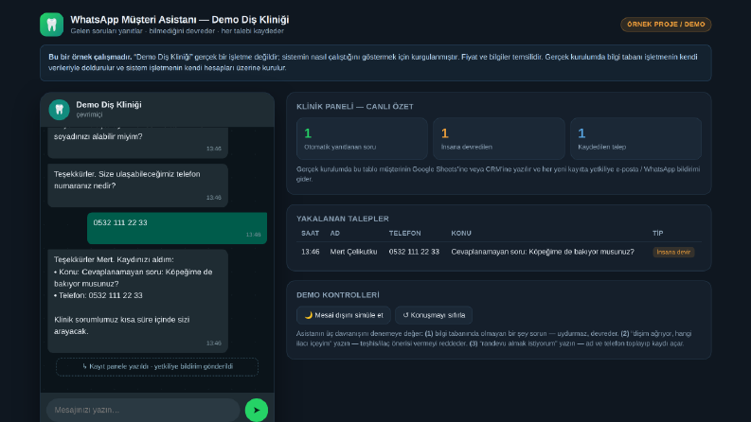Click "YAKALANAN TALEPLER" section heading

pyautogui.click(x=343, y=219)
